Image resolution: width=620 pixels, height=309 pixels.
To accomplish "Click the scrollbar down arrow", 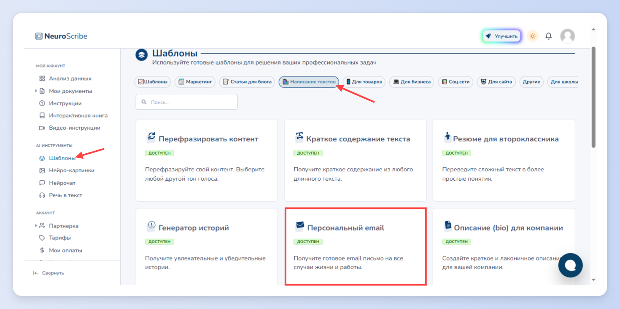I will tap(593, 280).
